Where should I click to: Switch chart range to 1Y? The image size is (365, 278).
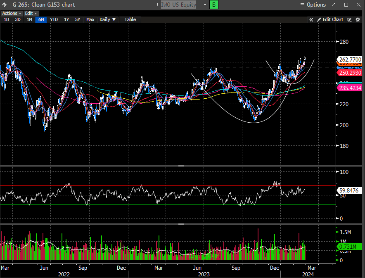click(66, 19)
